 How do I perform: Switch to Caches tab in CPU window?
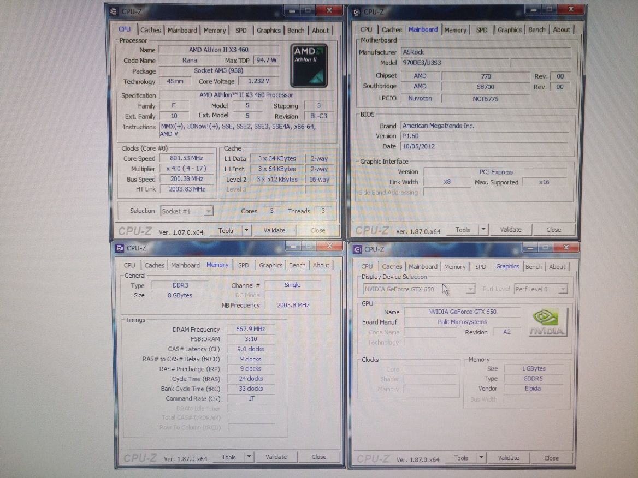tap(151, 30)
